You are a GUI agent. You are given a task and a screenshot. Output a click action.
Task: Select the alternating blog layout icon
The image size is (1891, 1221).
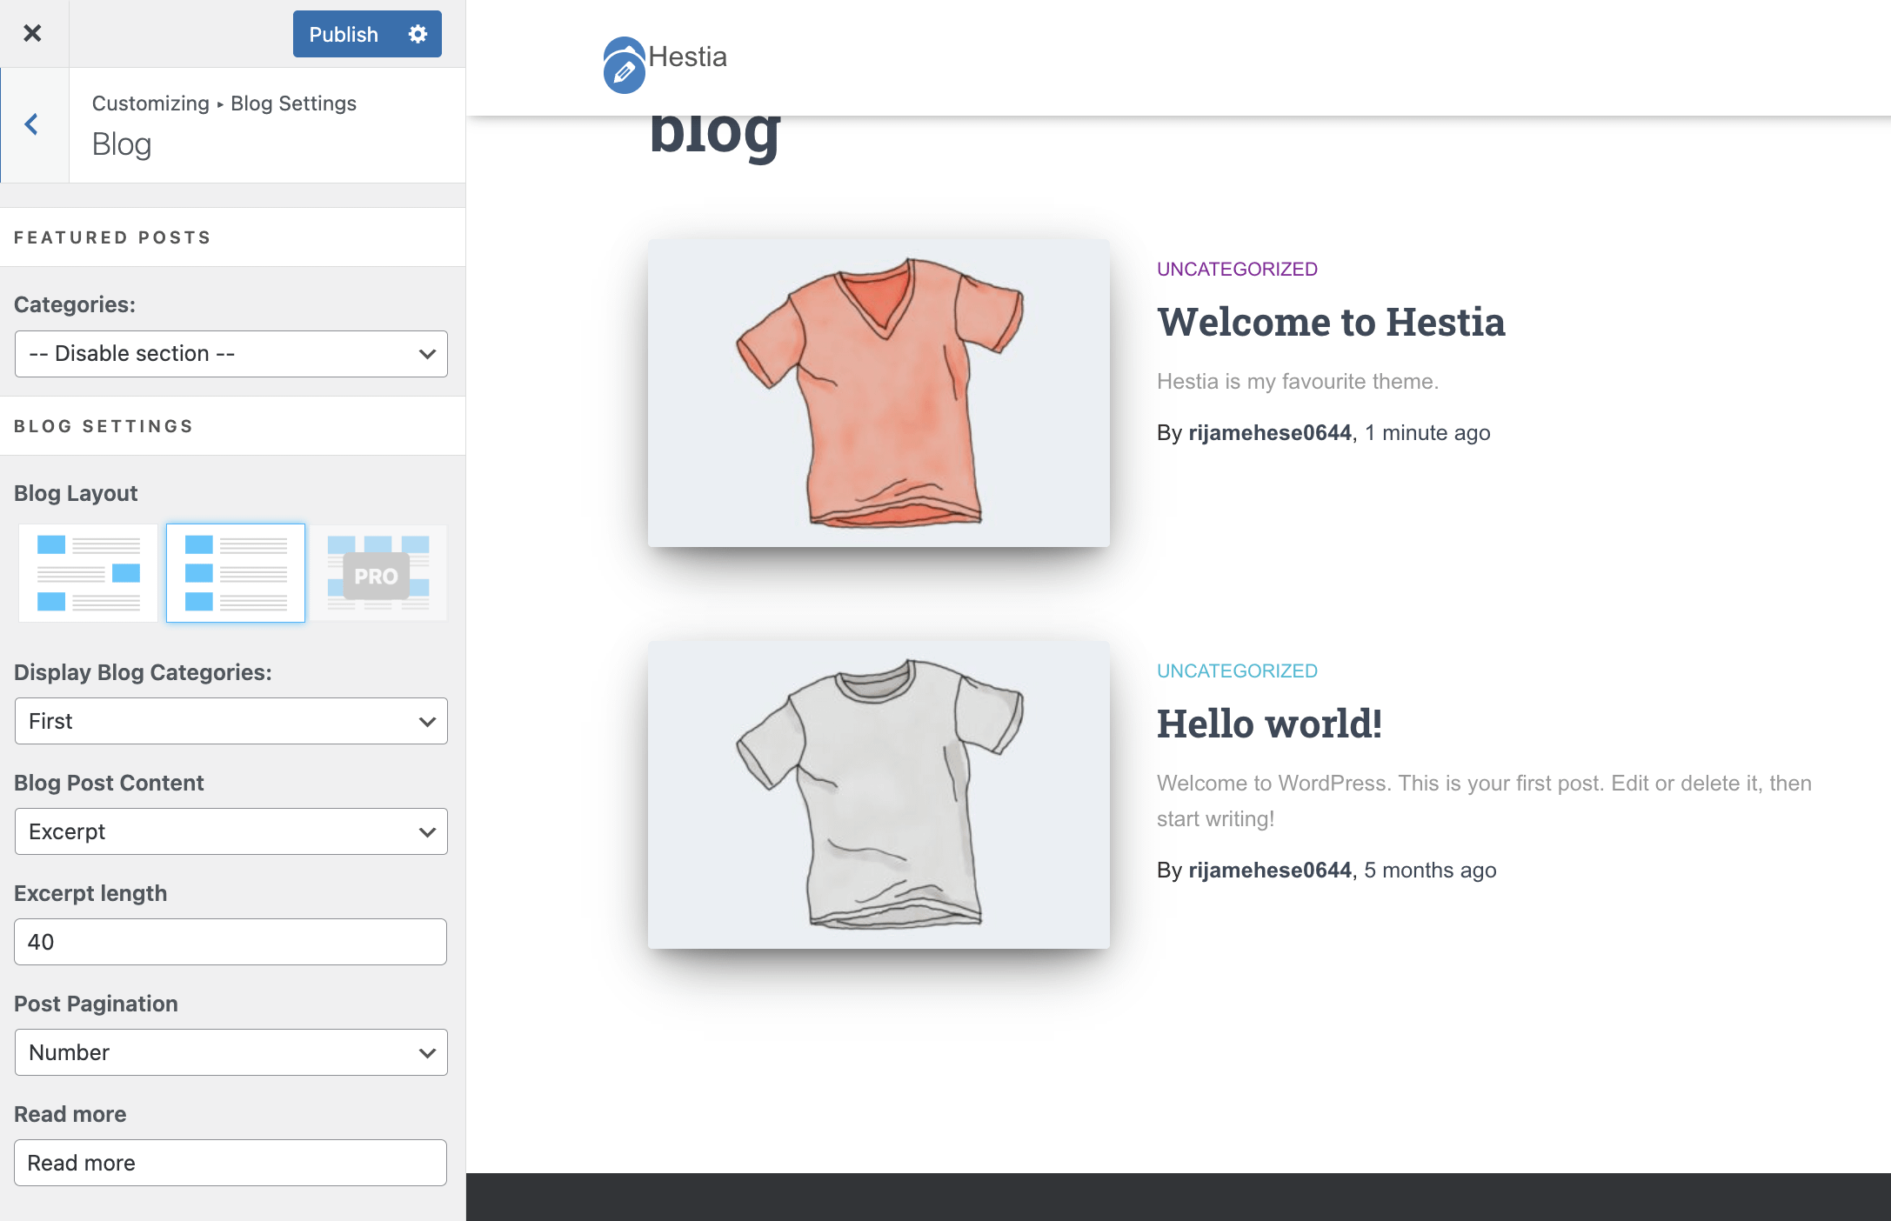(88, 572)
